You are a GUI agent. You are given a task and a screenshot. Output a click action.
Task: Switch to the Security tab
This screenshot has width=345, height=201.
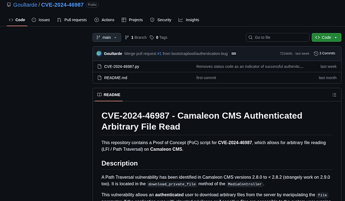[161, 20]
